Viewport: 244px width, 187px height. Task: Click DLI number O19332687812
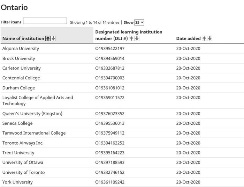click(110, 68)
